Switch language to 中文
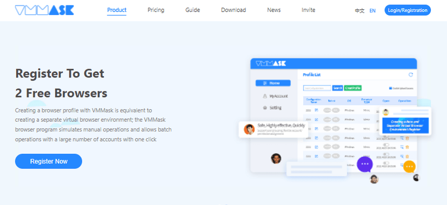The width and height of the screenshot is (447, 205). pos(359,11)
